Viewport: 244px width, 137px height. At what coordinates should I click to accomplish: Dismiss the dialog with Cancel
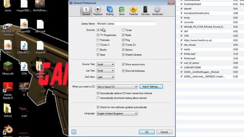coord(164,132)
